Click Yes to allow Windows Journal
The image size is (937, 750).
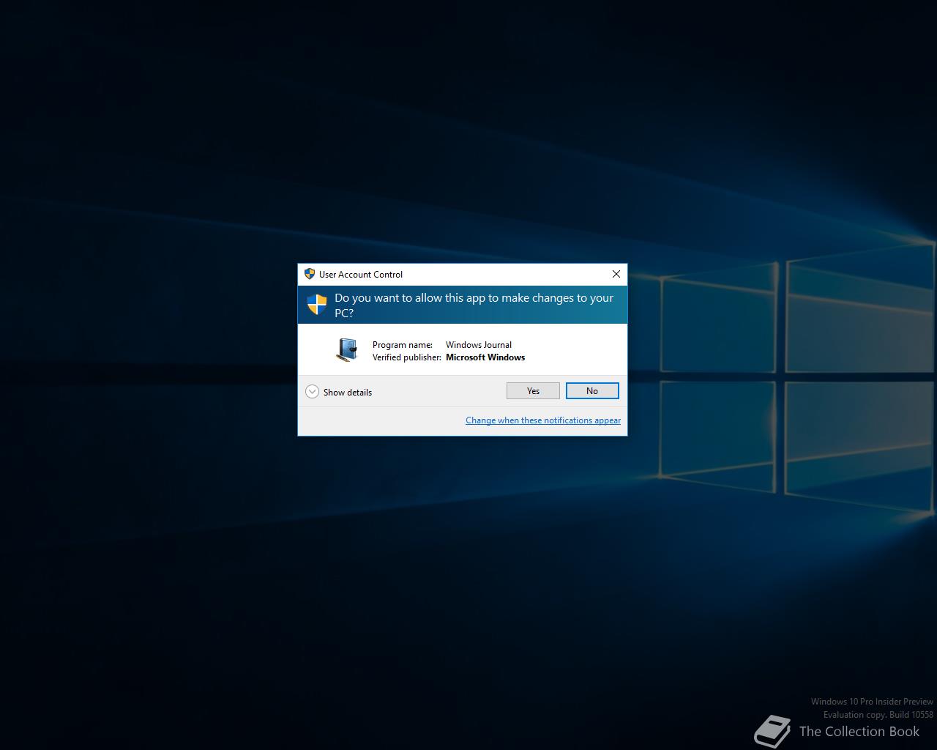click(533, 391)
